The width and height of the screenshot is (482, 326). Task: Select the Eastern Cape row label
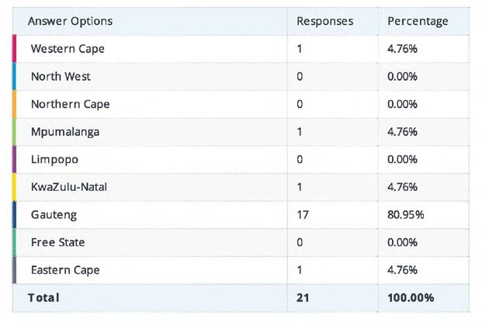[x=65, y=269]
